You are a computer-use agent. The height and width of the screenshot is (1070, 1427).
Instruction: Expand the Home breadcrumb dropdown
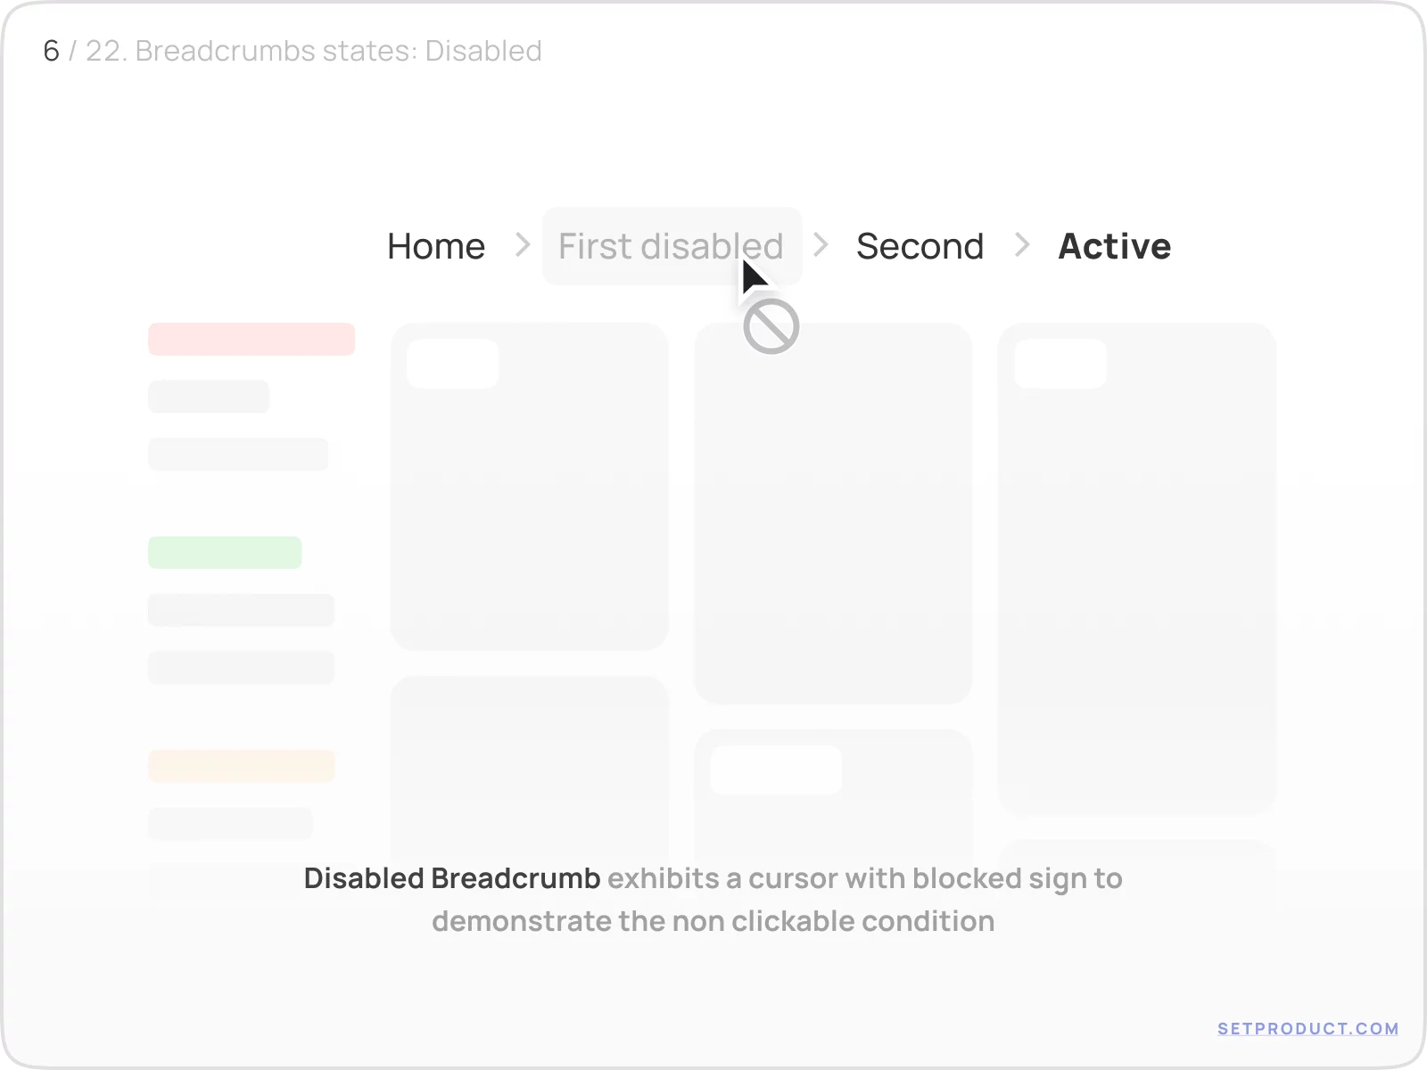436,246
